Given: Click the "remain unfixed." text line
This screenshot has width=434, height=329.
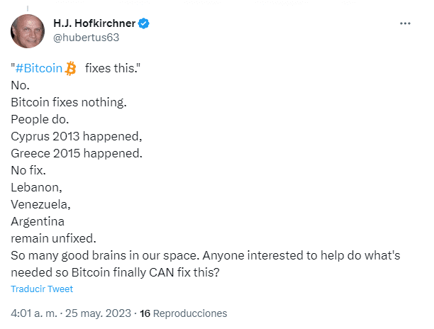Looking at the screenshot, I should [53, 238].
